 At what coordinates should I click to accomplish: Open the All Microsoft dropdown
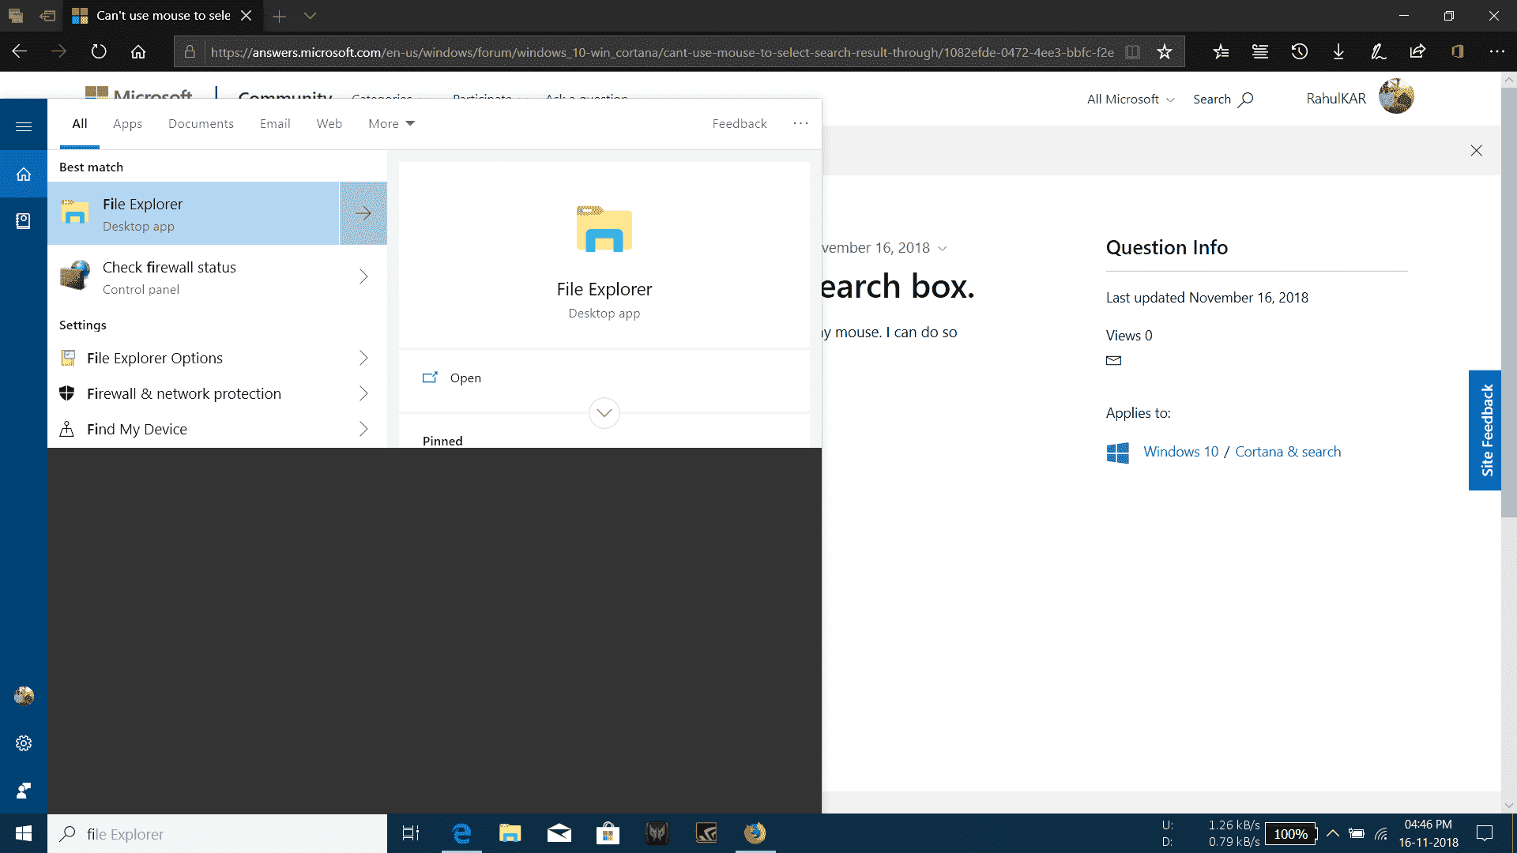1131,99
